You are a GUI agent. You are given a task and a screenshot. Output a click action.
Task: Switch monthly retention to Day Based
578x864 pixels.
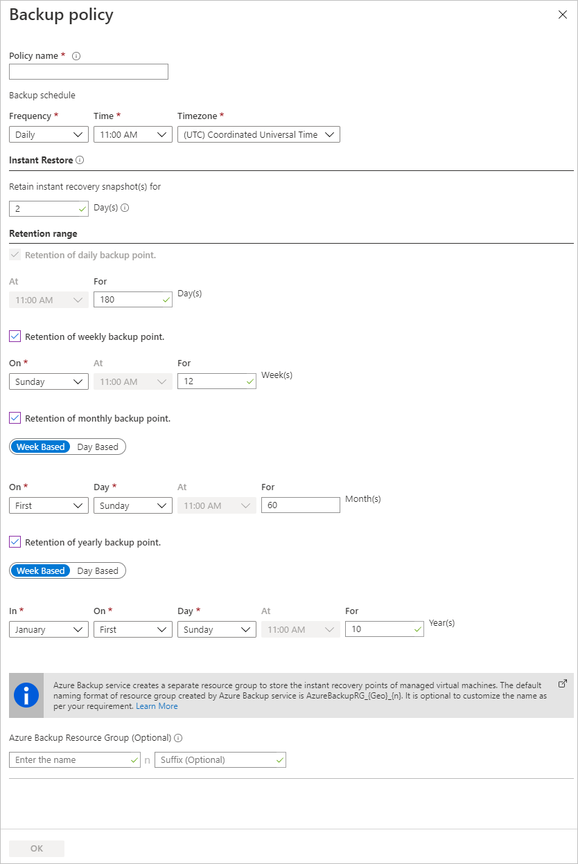tap(98, 447)
